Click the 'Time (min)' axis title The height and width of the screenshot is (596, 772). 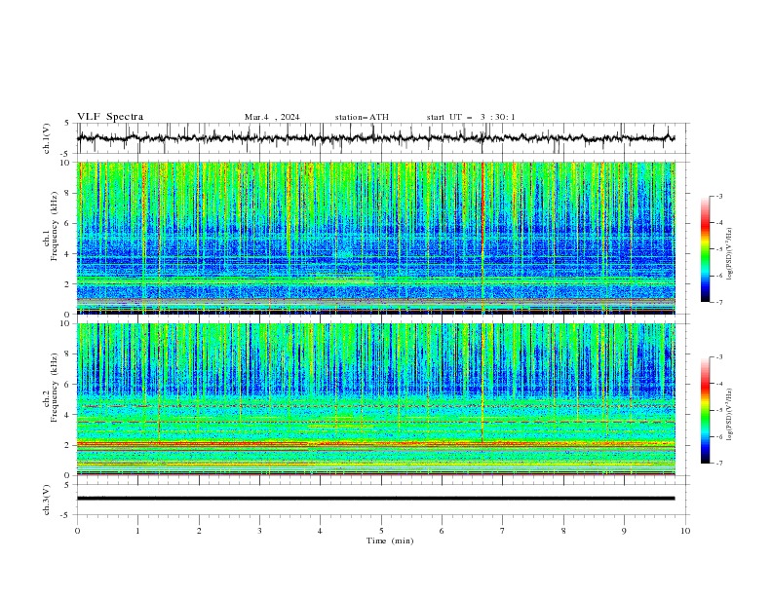tap(390, 540)
